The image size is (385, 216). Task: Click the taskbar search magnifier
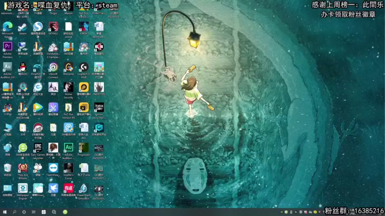point(14,212)
